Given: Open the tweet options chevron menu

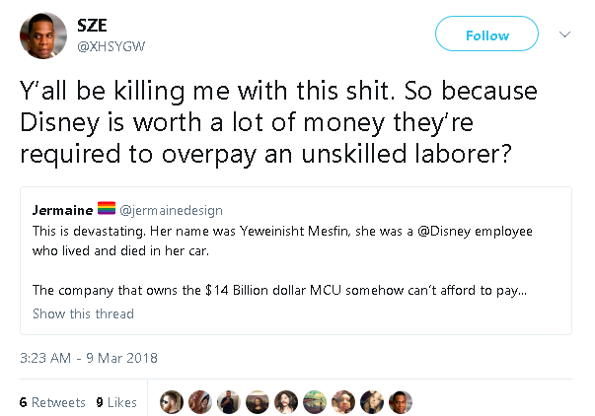Looking at the screenshot, I should coord(564,35).
